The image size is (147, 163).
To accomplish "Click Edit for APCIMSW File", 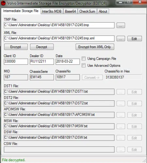I will [135, 115].
